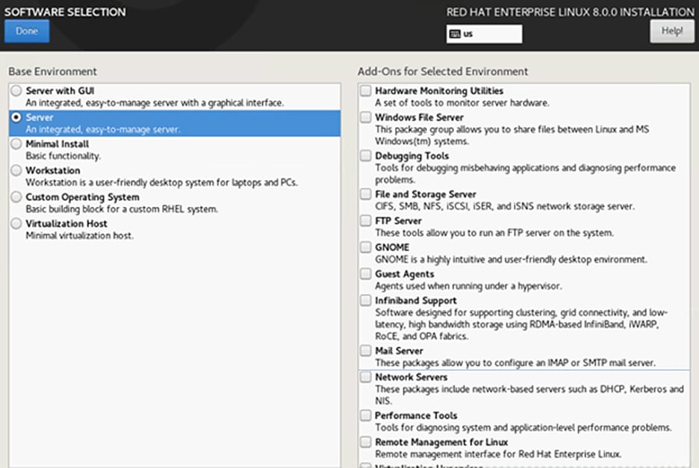Enable Hardware Monitoring Utilities add-on
The height and width of the screenshot is (468, 699).
coord(365,91)
